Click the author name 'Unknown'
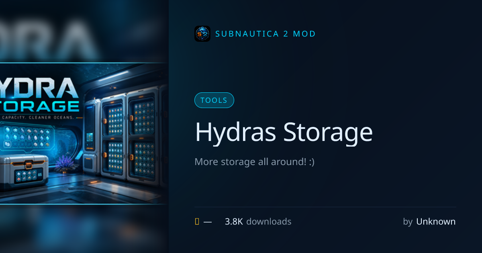 [x=436, y=221]
